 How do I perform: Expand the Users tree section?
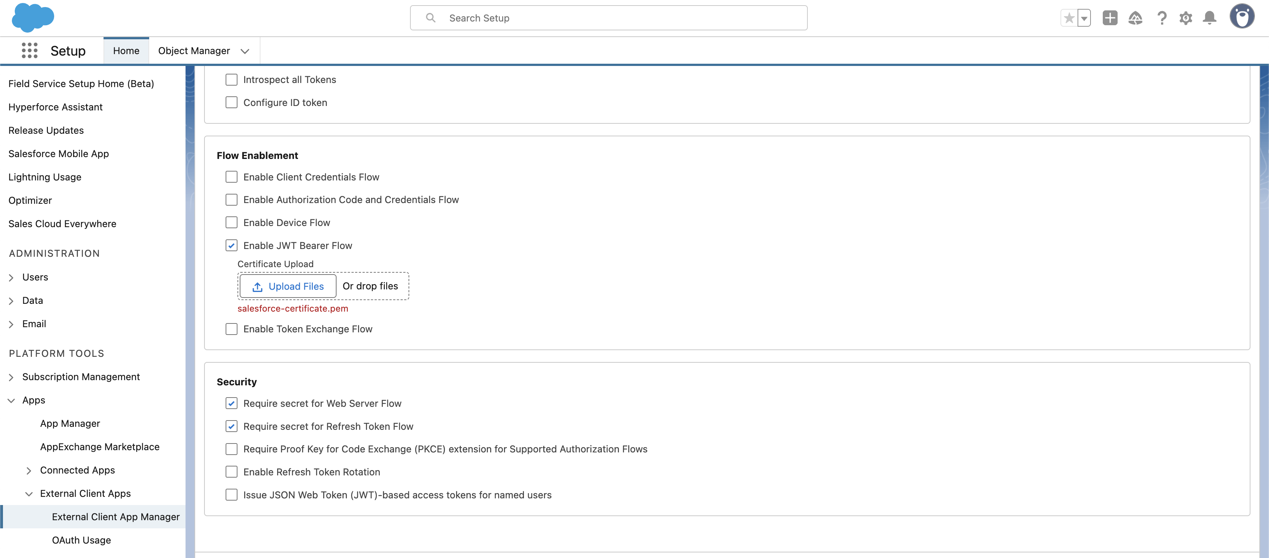pos(12,278)
